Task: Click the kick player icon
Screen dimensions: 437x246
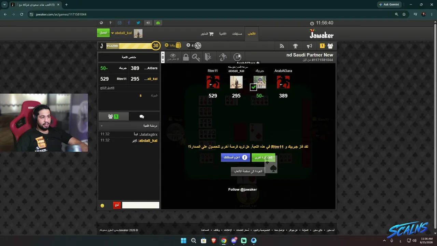Action: (x=223, y=57)
